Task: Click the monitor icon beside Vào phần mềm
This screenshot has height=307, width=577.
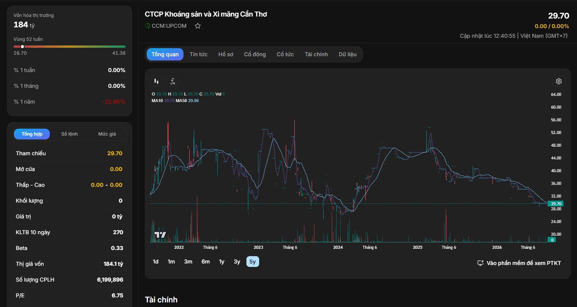Action: click(480, 263)
